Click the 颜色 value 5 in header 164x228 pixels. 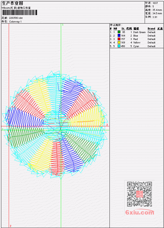tap(153, 7)
